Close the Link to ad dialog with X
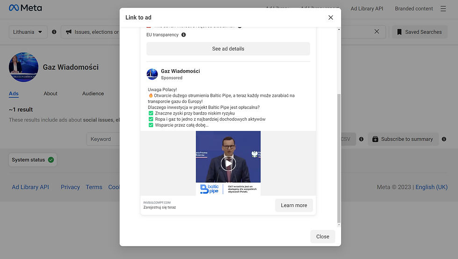 point(331,18)
